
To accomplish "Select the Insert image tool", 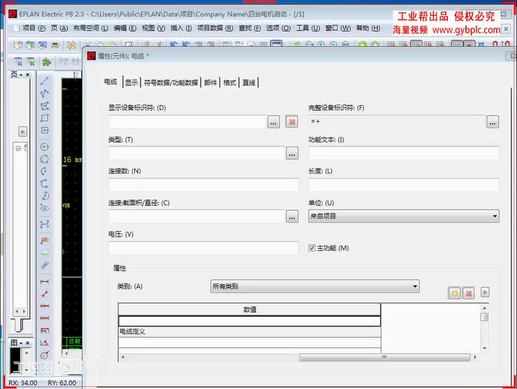I will point(44,253).
